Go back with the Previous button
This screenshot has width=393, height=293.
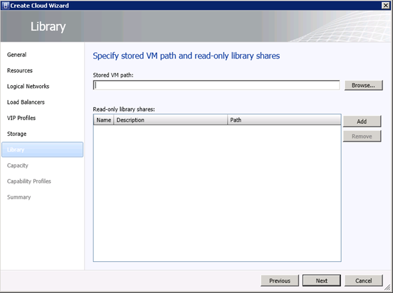[x=280, y=281]
